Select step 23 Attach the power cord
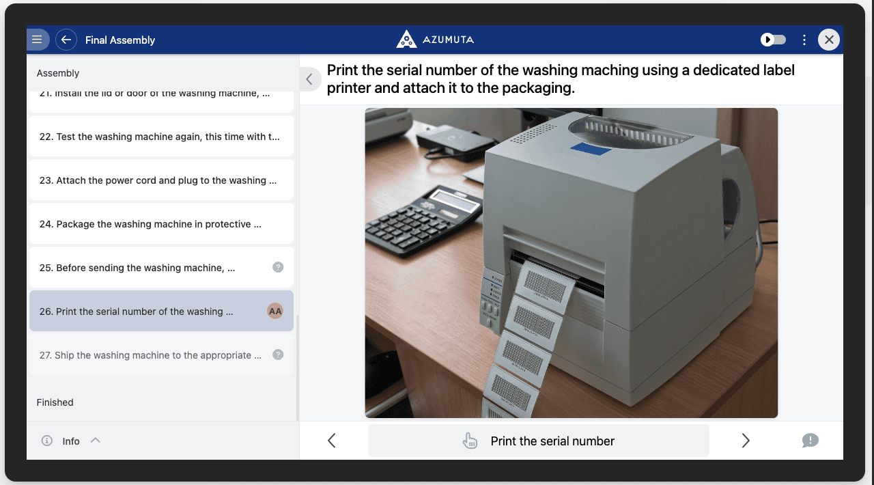Viewport: 874px width, 485px height. [158, 180]
